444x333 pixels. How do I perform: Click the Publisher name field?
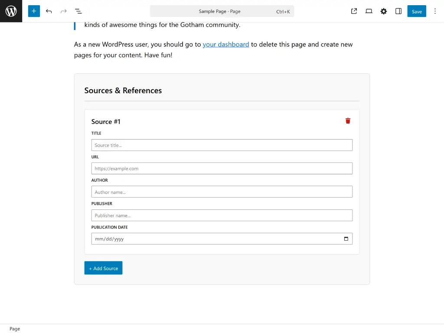[x=222, y=215]
